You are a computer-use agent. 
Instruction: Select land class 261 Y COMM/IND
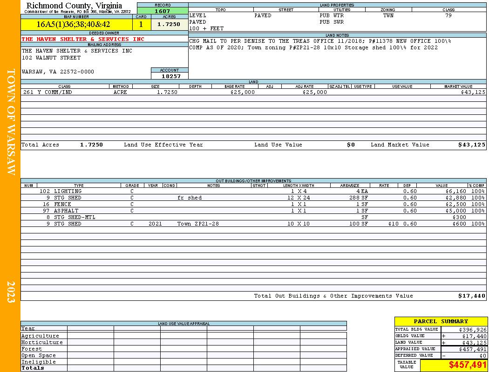tap(47, 92)
